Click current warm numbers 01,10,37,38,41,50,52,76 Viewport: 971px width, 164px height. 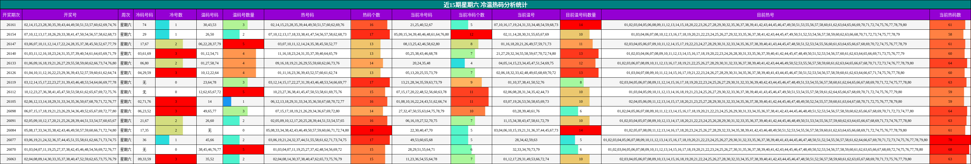[x=526, y=82]
